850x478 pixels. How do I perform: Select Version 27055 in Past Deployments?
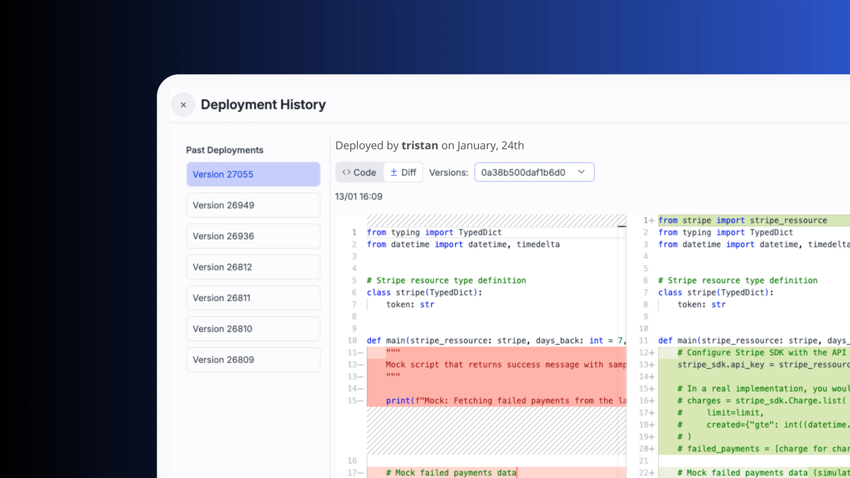(253, 174)
